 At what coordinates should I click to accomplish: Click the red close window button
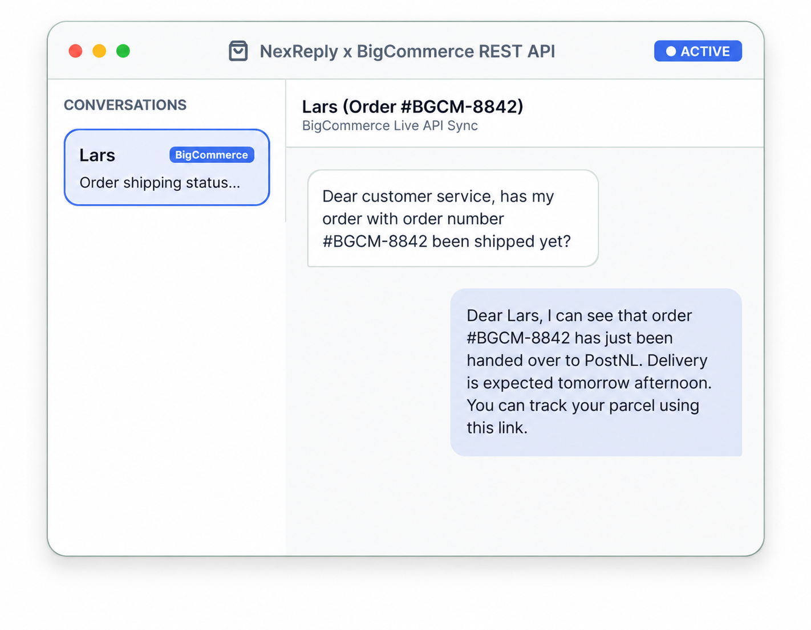click(x=75, y=51)
